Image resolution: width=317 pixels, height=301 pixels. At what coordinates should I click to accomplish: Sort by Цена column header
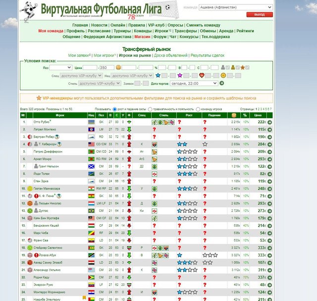point(258,115)
